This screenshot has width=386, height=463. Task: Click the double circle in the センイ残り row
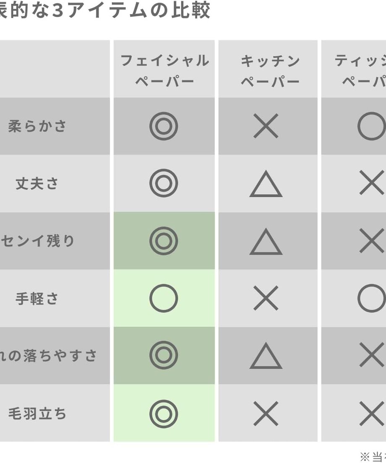[164, 241]
